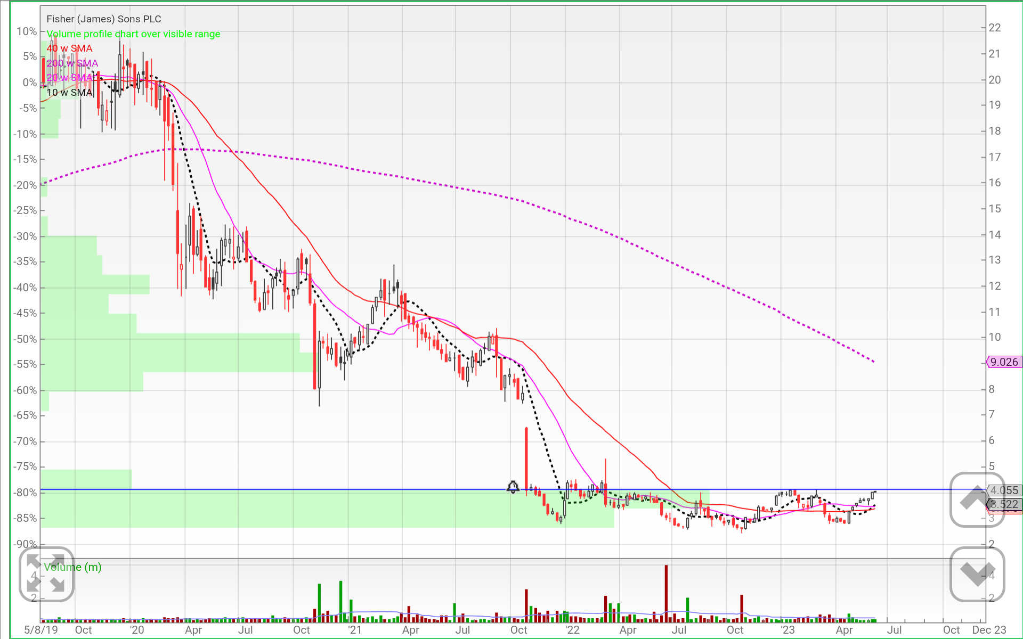This screenshot has height=639, width=1023.
Task: Click the '200 w SMA' legend label
Action: coord(72,63)
